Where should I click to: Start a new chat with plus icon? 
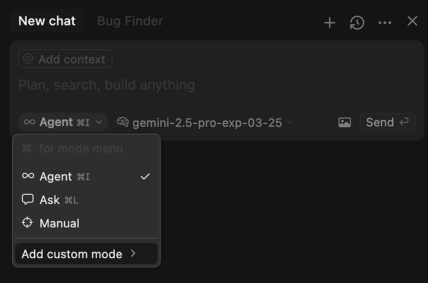(x=329, y=22)
